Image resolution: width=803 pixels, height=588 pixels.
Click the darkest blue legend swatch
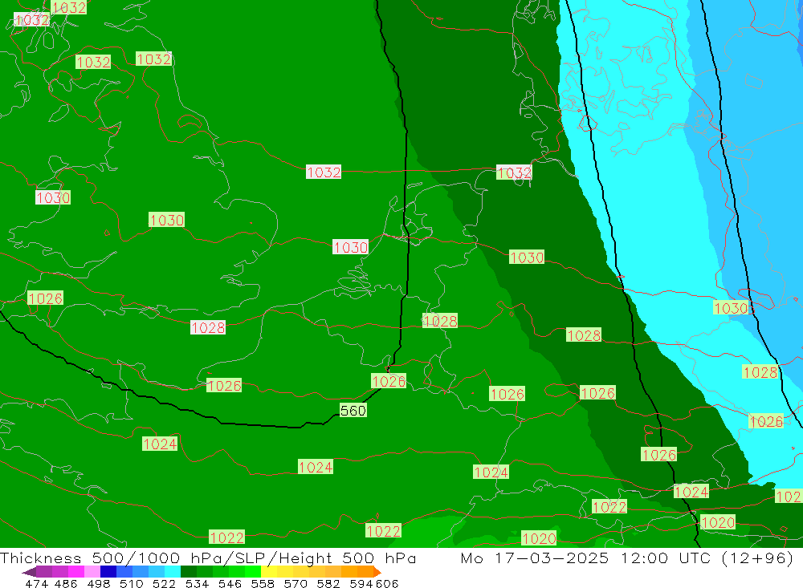click(x=108, y=571)
